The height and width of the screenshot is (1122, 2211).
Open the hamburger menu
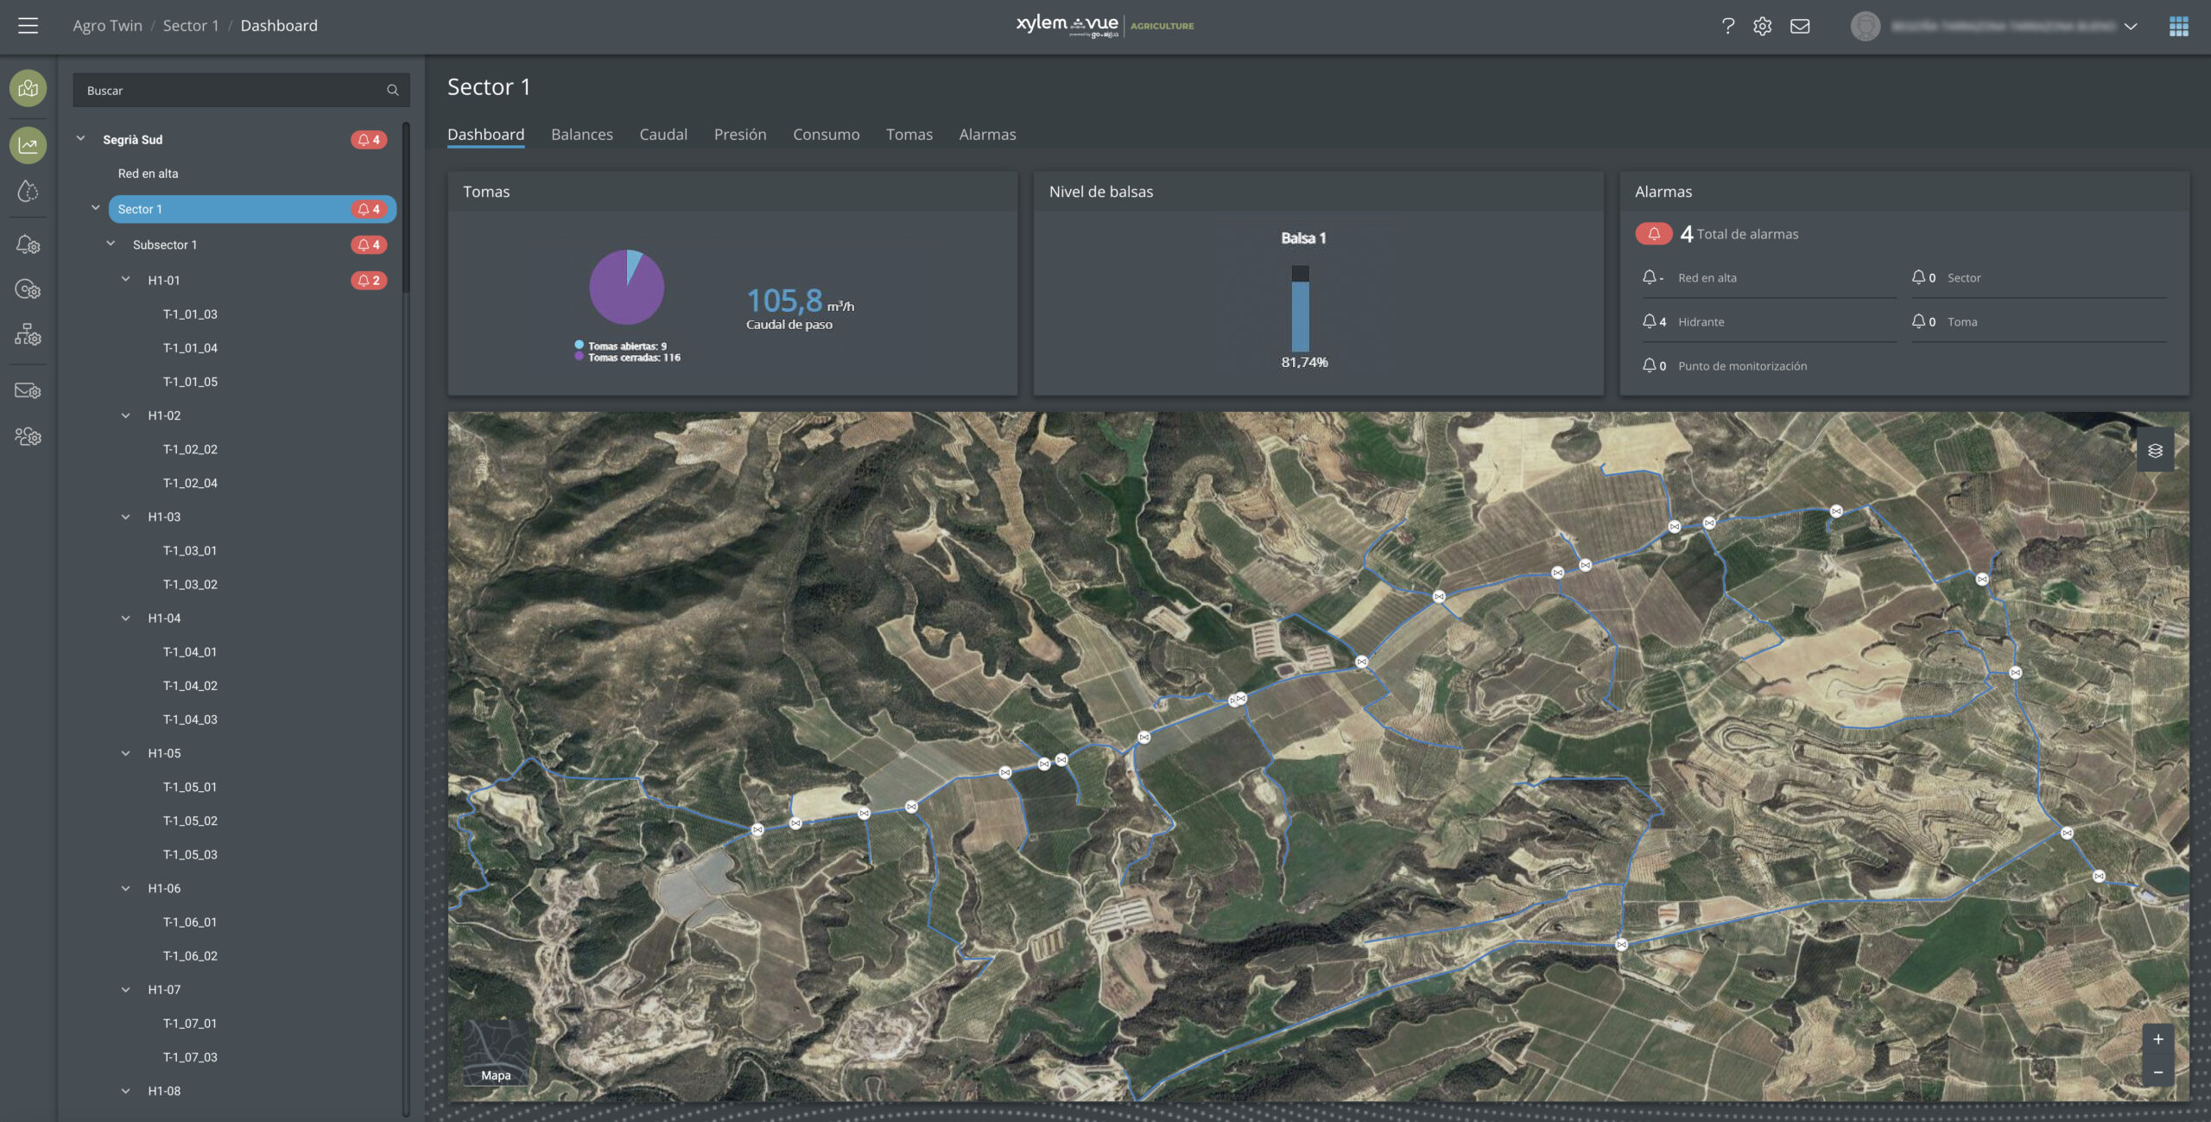(x=28, y=26)
